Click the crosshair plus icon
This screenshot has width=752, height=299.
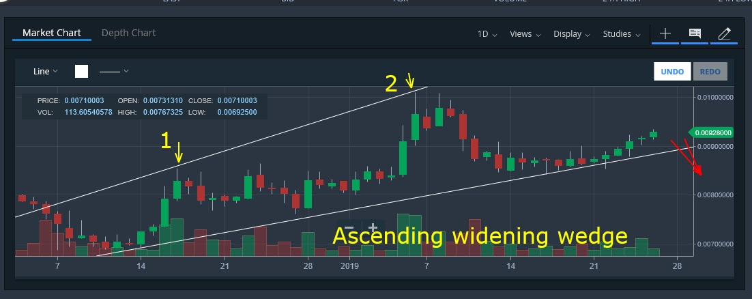pos(665,33)
